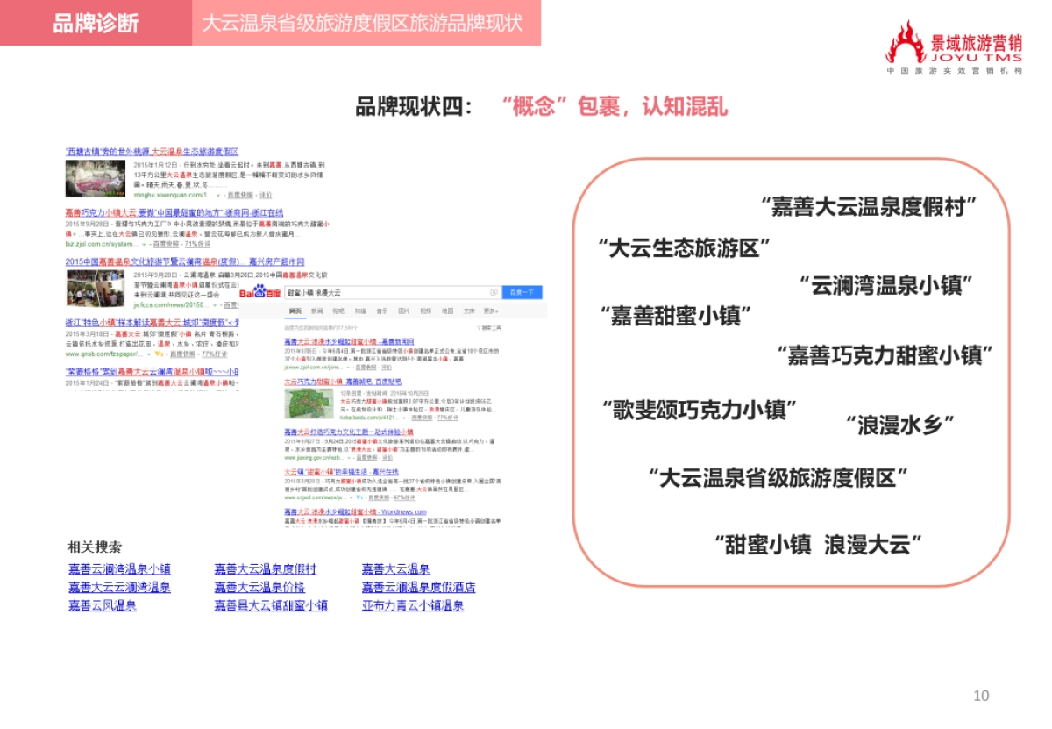Image resolution: width=1052 pixels, height=729 pixels.
Task: Open the 搜索工具 search tools panel
Action: pyautogui.click(x=491, y=328)
